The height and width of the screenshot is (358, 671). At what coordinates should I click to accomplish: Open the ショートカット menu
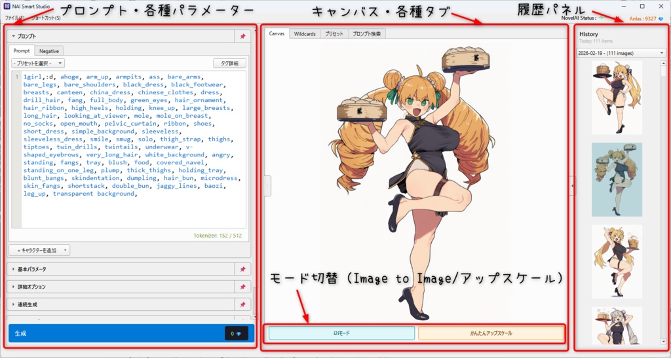pyautogui.click(x=45, y=18)
